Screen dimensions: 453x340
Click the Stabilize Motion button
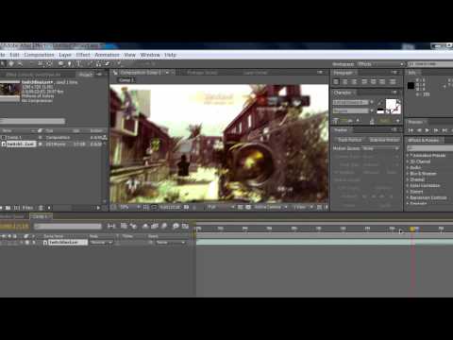coord(384,140)
